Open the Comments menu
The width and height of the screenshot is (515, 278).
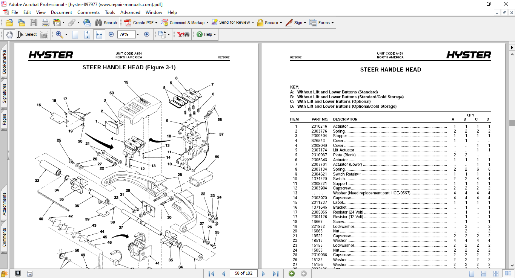coord(89,12)
